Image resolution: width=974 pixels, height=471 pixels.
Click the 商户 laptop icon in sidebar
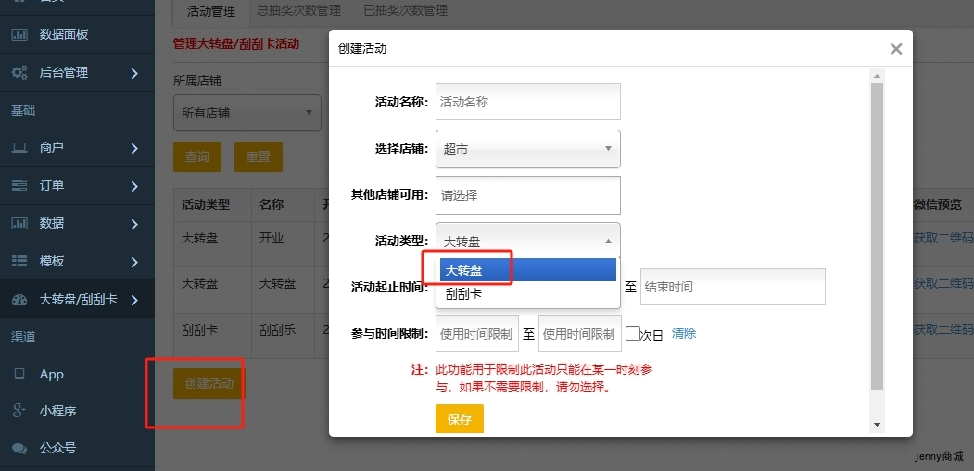point(19,148)
